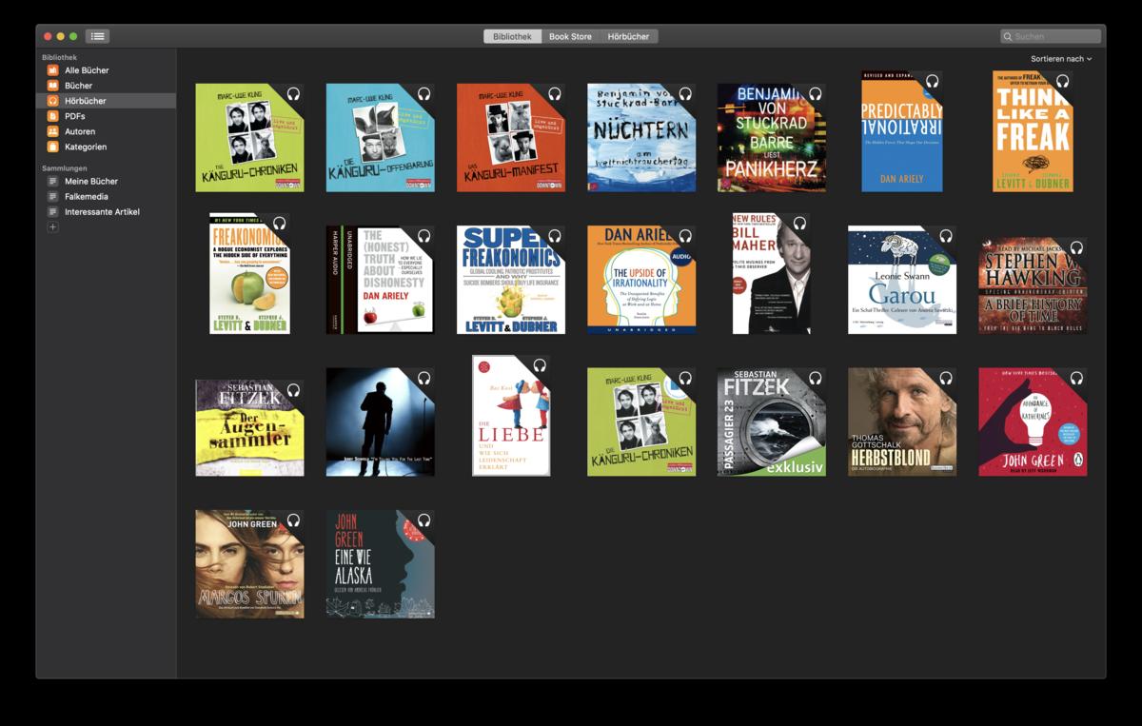
Task: Open The Honest Truth About Dishonesty cover
Action: click(381, 280)
